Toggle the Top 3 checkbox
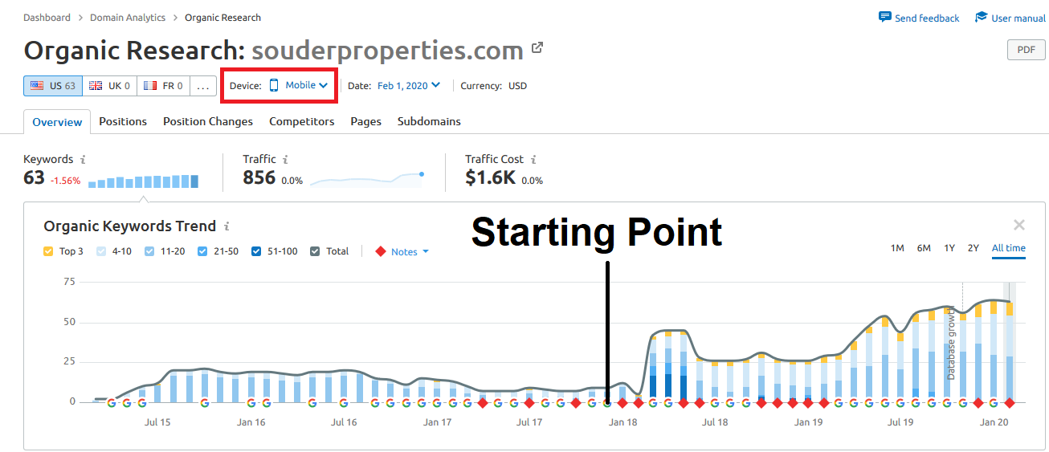Screen dimensions: 1049x452 (x=49, y=251)
